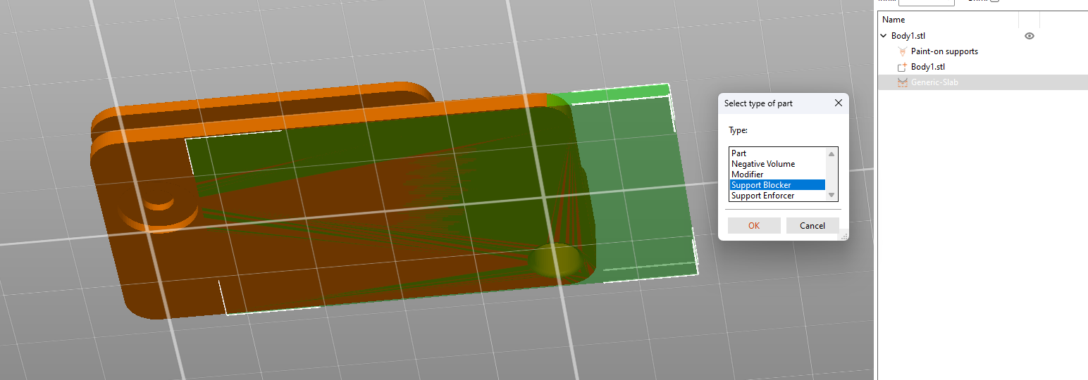The width and height of the screenshot is (1088, 380).
Task: Select the 'Paint-on supports' row
Action: coord(982,51)
